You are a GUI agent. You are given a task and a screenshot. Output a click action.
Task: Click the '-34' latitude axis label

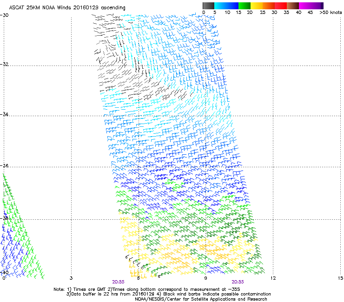point(4,114)
